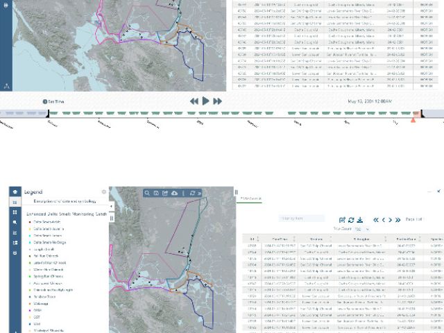The image size is (444, 333).
Task: Click the red current-time marker on the timeline
Action: tap(413, 120)
